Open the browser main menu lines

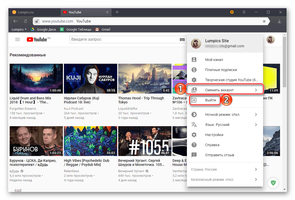click(x=244, y=12)
